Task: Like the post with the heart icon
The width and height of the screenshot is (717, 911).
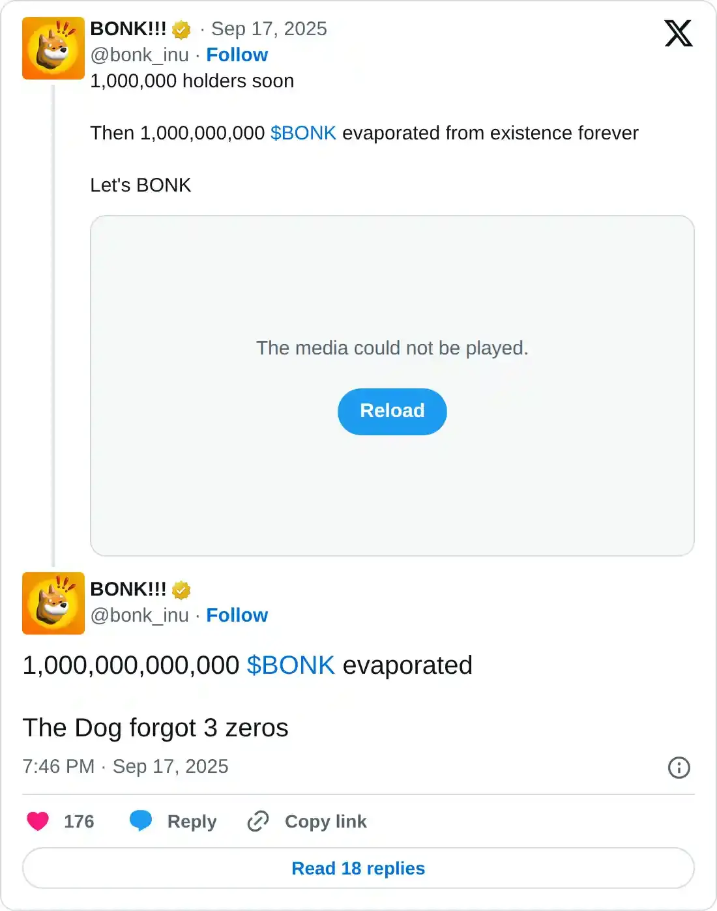Action: pos(38,821)
